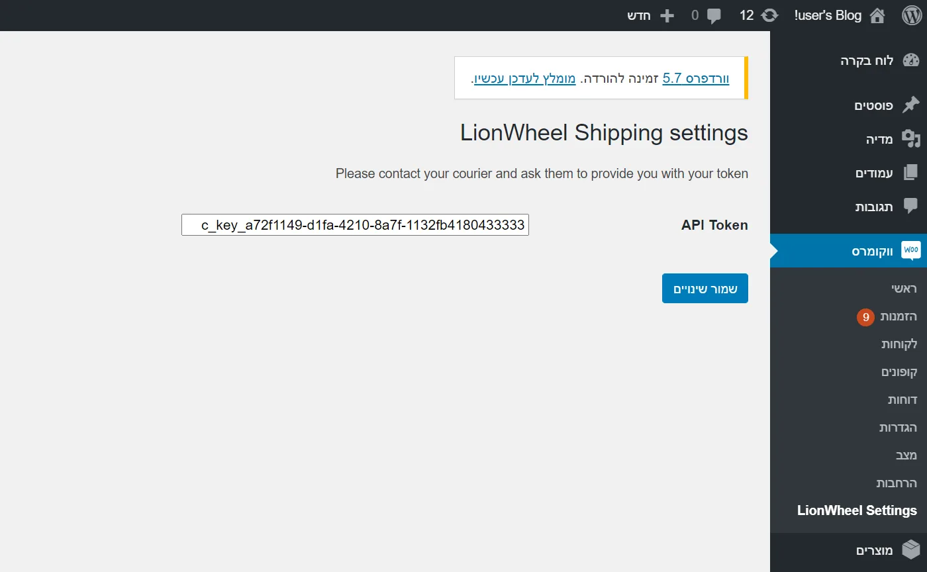The width and height of the screenshot is (927, 572).
Task: Click the WooCommerce Woo icon
Action: tap(911, 250)
